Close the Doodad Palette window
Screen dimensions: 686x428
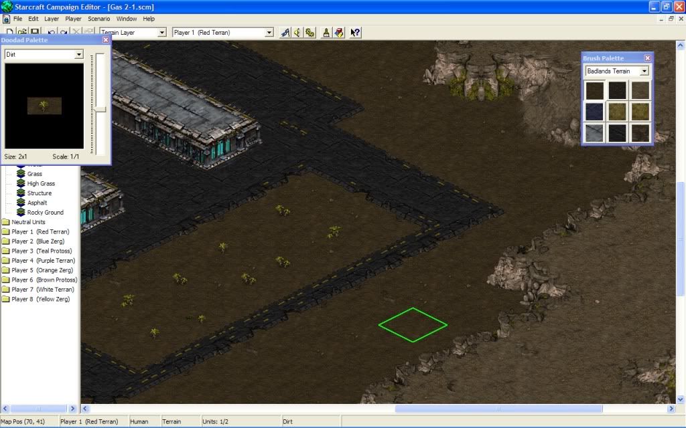[x=105, y=39]
